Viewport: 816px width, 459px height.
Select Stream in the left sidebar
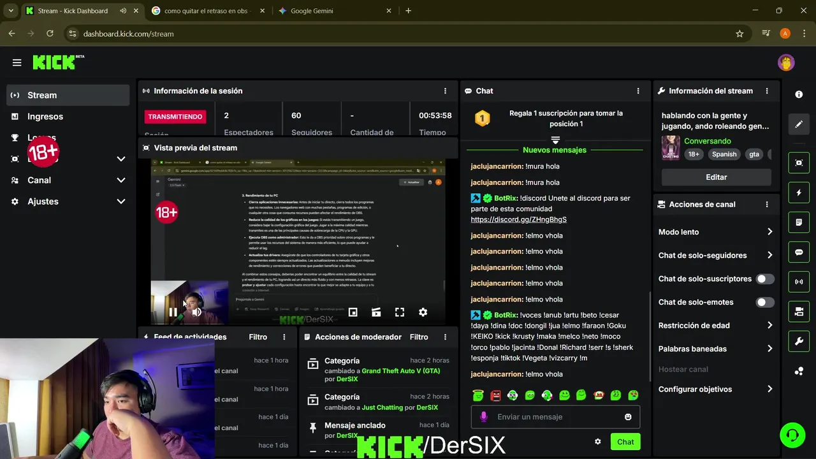[68, 95]
